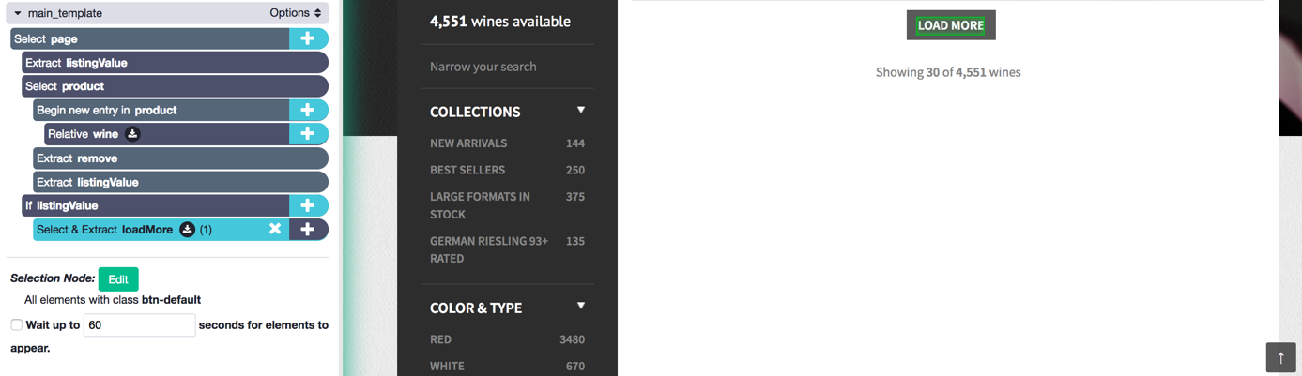The height and width of the screenshot is (376, 1302).
Task: Open the New Arrivals collection filter
Action: pos(468,143)
